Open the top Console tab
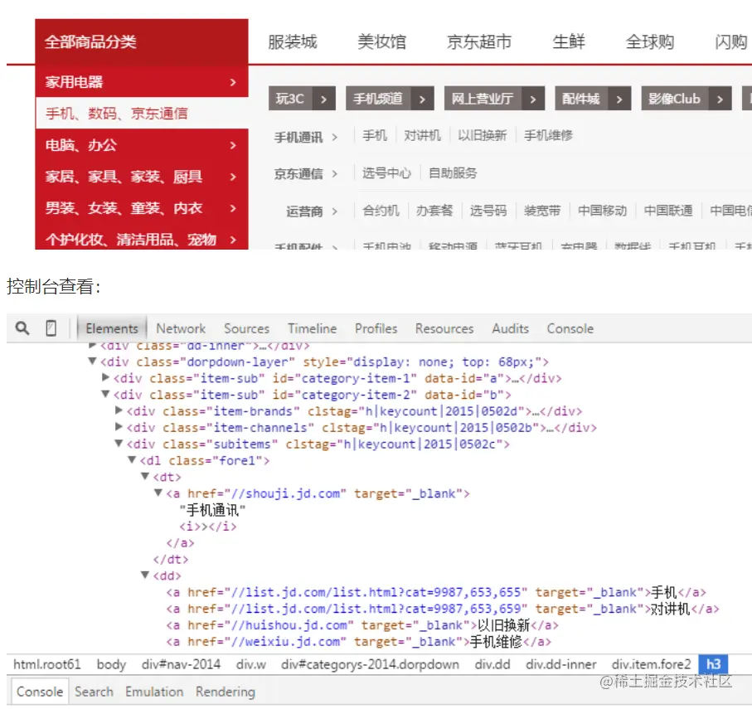Image resolution: width=752 pixels, height=709 pixels. (x=570, y=328)
